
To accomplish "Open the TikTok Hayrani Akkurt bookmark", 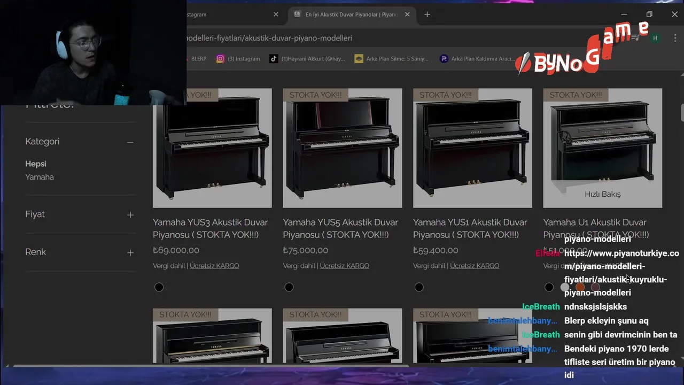I will click(x=307, y=59).
